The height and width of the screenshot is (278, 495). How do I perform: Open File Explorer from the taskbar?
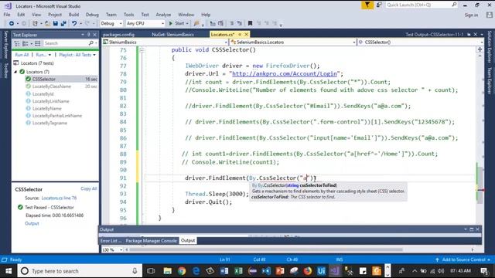pyautogui.click(x=167, y=271)
